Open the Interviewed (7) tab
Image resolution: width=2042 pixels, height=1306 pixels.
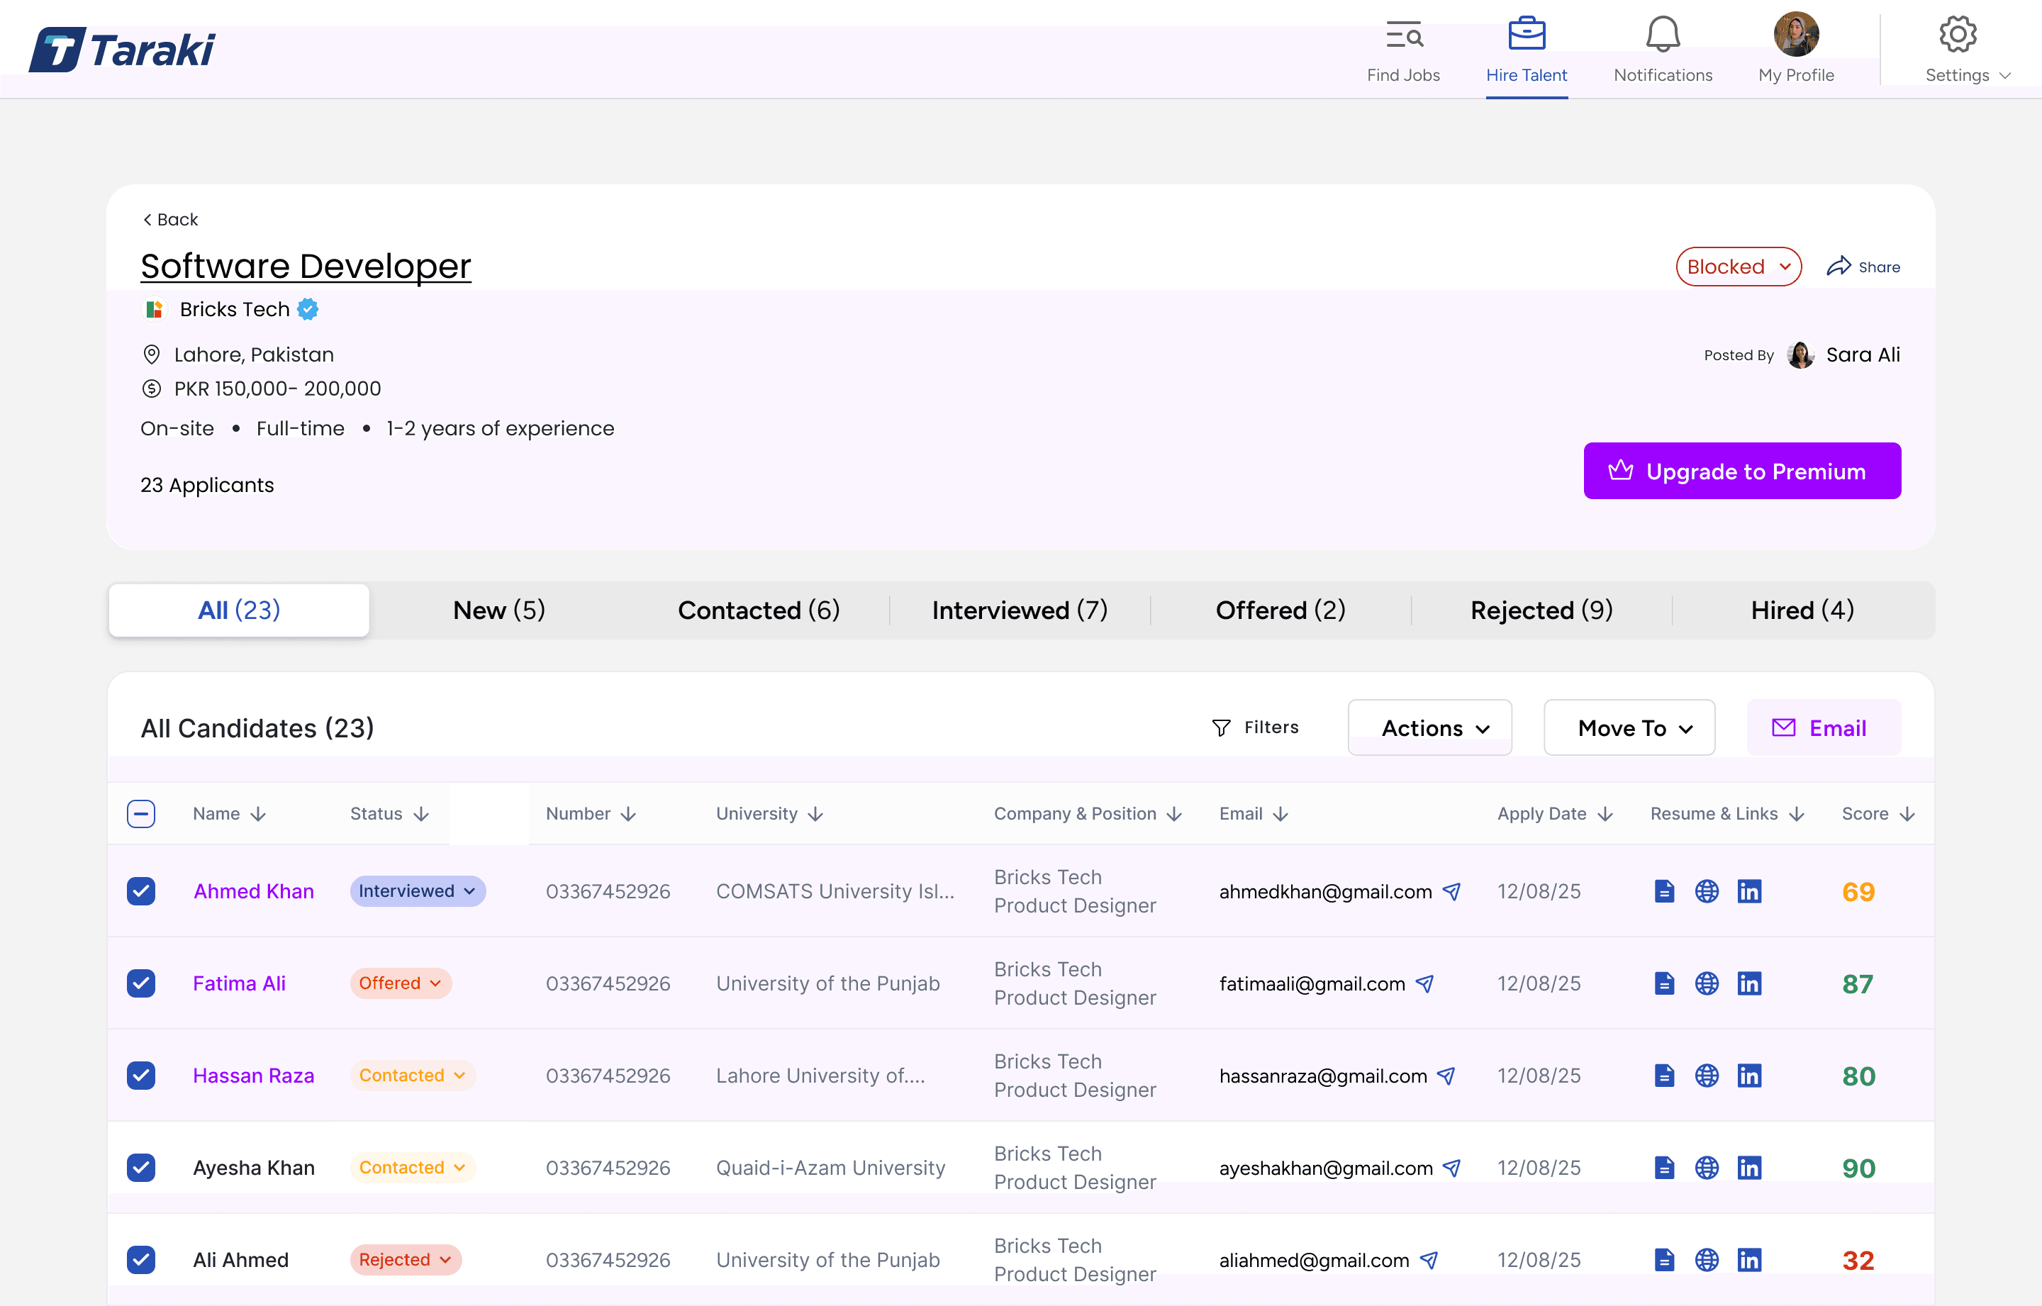(1020, 610)
